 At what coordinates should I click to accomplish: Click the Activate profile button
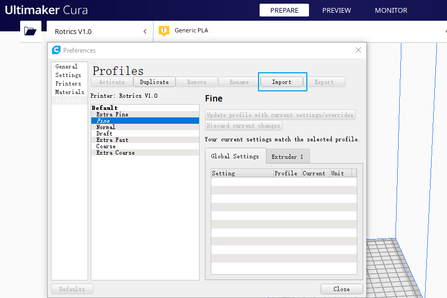(x=111, y=82)
